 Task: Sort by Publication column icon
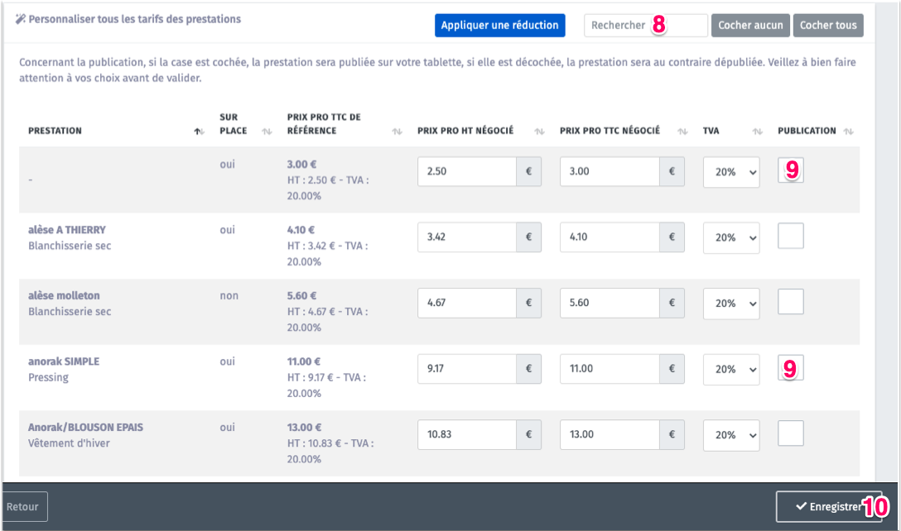(x=848, y=132)
